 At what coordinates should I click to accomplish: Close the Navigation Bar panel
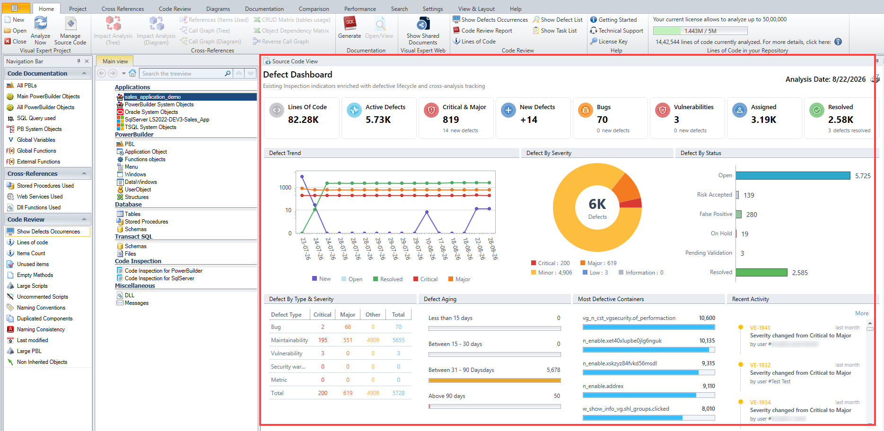tap(87, 61)
